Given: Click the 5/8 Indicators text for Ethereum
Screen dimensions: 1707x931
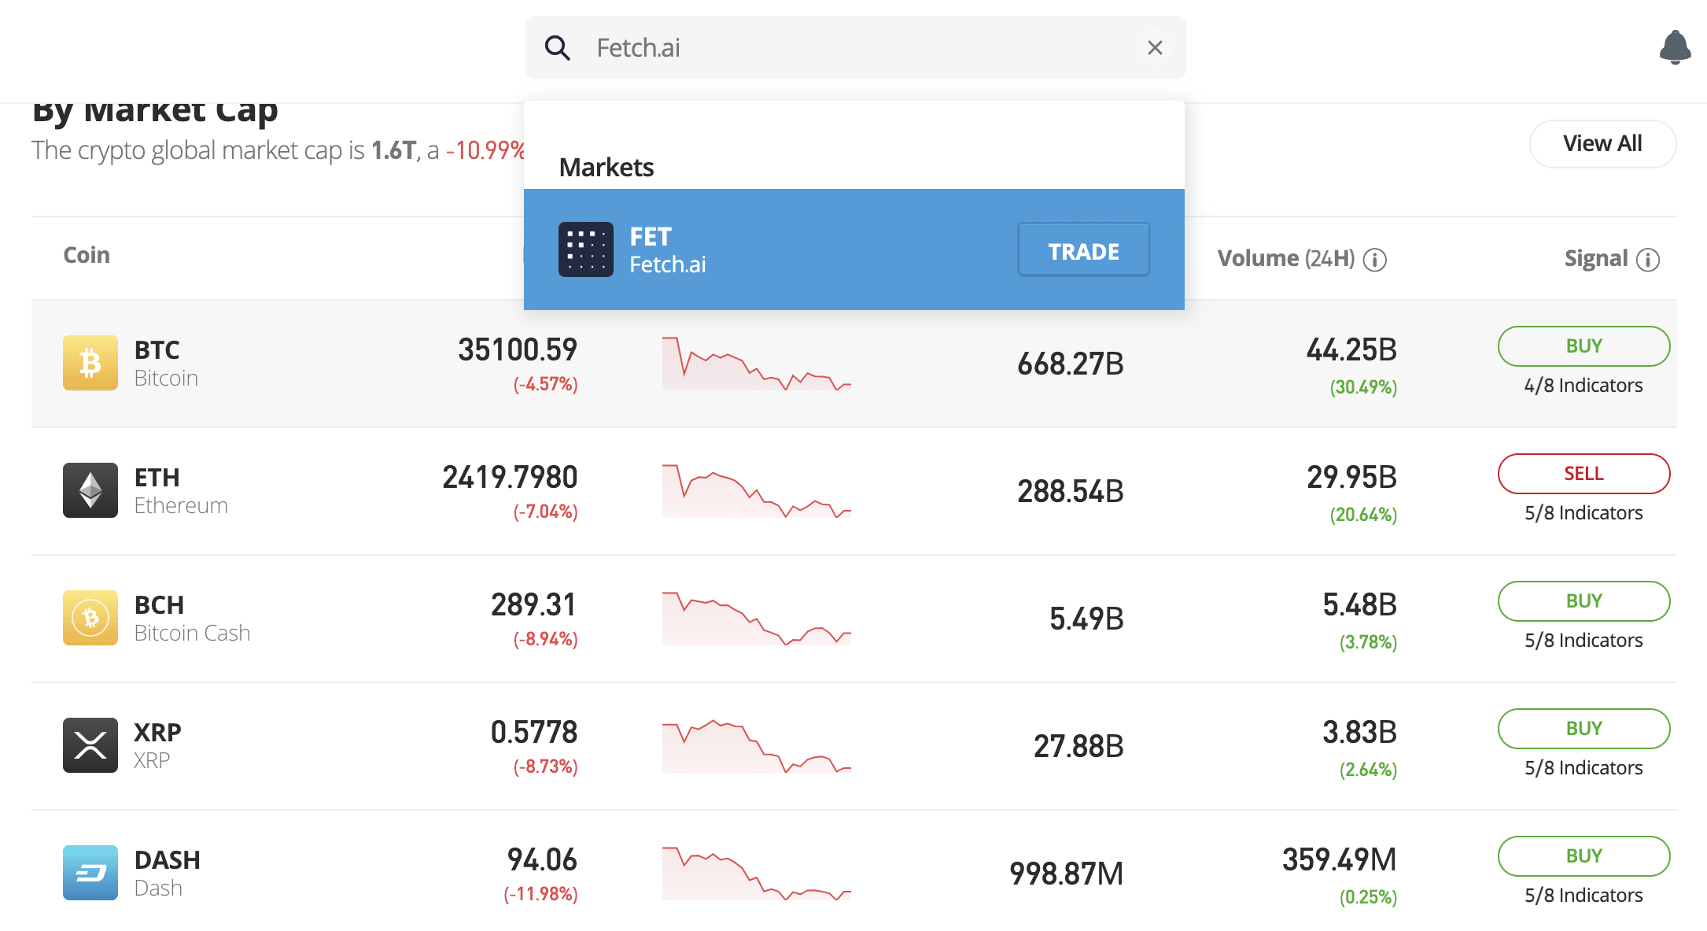Looking at the screenshot, I should pos(1583,513).
